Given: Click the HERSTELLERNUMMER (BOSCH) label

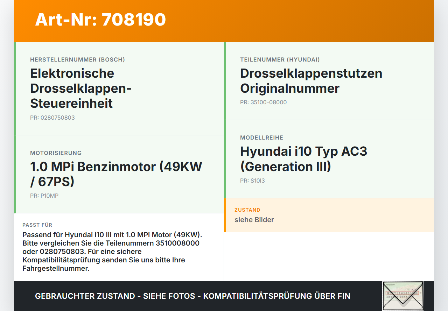Looking at the screenshot, I should click(77, 59).
